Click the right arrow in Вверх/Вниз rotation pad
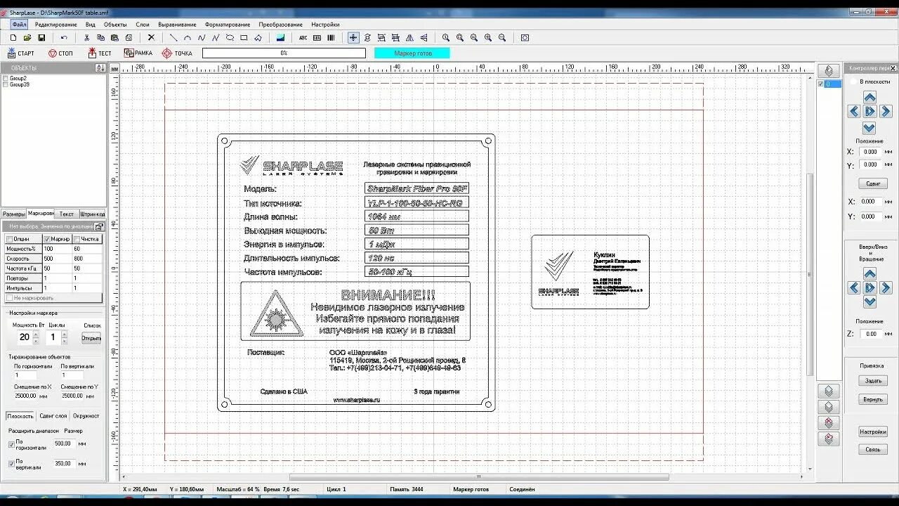 coord(885,287)
